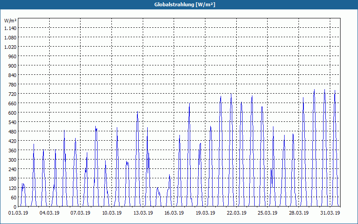Click the 720 y-axis label
Viewport: 358px width, 224px height.
[x=13, y=94]
